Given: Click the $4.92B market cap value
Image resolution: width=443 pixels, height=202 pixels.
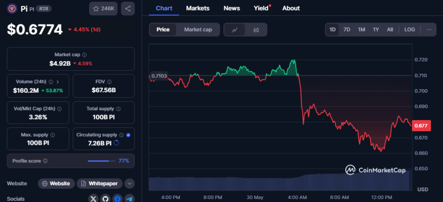Looking at the screenshot, I should pyautogui.click(x=60, y=63).
